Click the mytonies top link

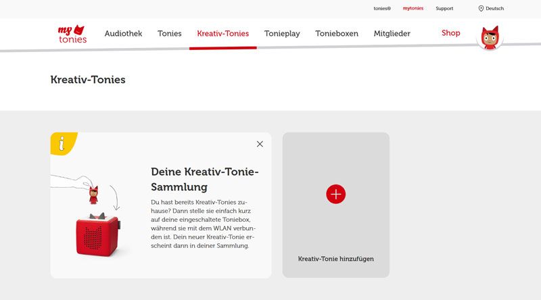pyautogui.click(x=413, y=8)
